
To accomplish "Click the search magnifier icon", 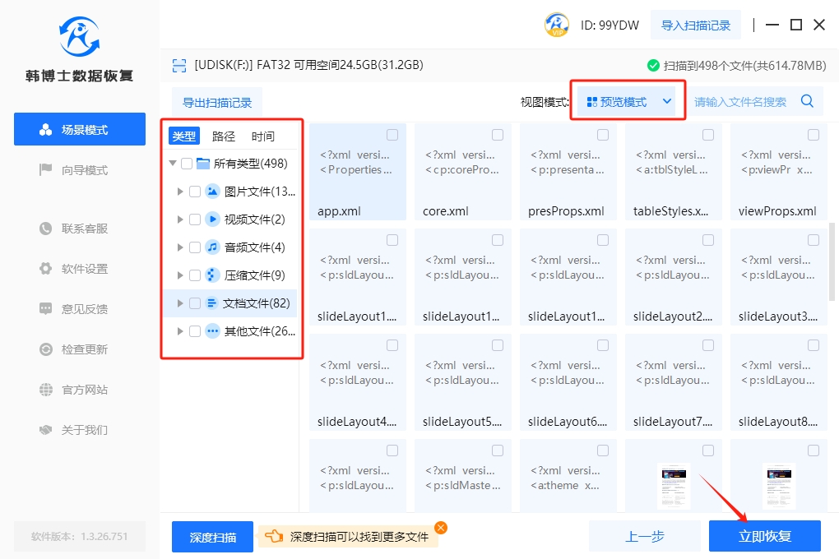I will pyautogui.click(x=807, y=101).
